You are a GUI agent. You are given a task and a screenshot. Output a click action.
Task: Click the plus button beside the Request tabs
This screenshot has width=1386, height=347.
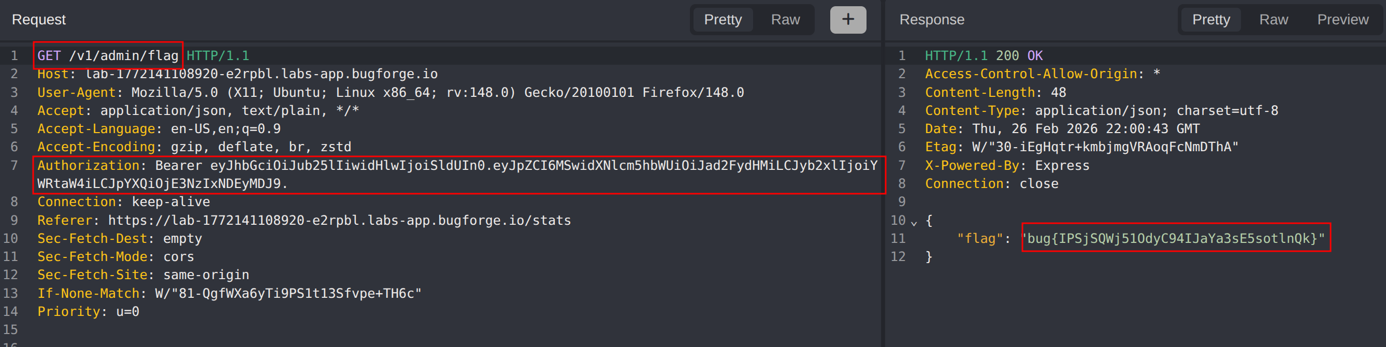[x=847, y=20]
